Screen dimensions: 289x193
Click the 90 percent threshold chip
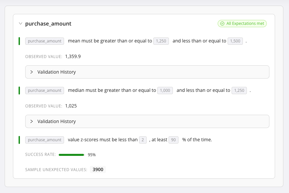(x=173, y=140)
